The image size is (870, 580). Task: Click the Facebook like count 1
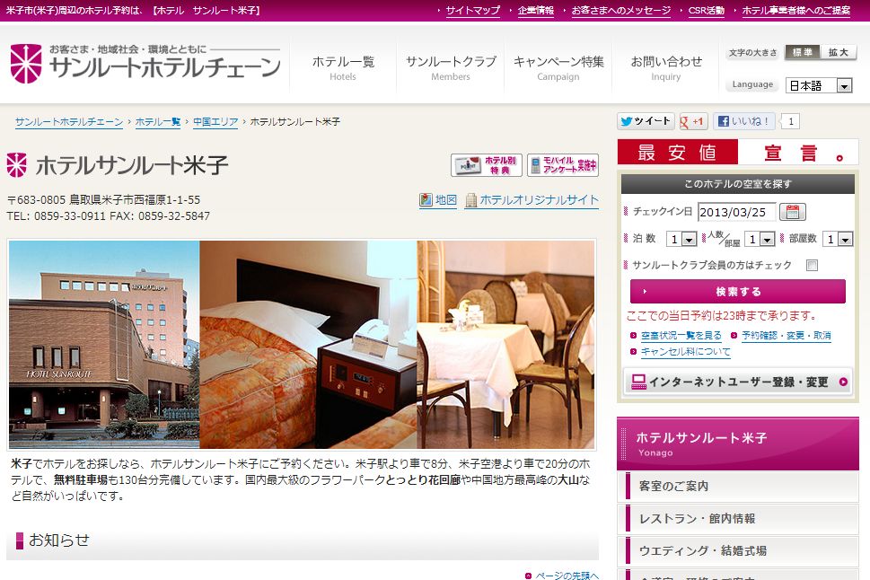click(x=791, y=121)
